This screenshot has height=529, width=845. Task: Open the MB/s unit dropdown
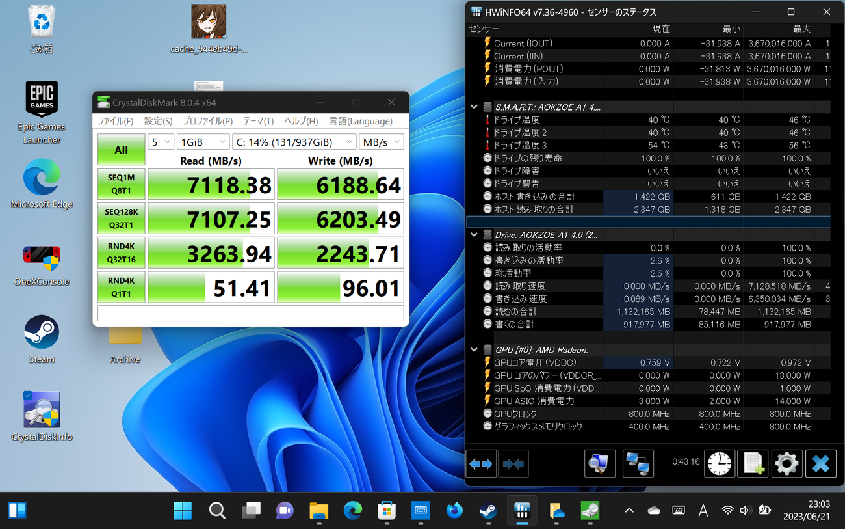coord(382,141)
